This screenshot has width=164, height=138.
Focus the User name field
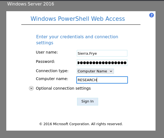point(102,53)
